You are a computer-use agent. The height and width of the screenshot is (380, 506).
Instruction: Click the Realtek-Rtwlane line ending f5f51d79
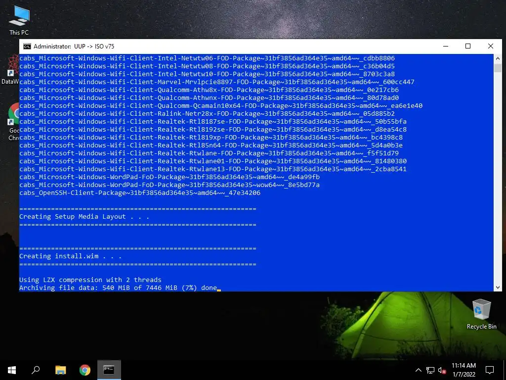209,153
